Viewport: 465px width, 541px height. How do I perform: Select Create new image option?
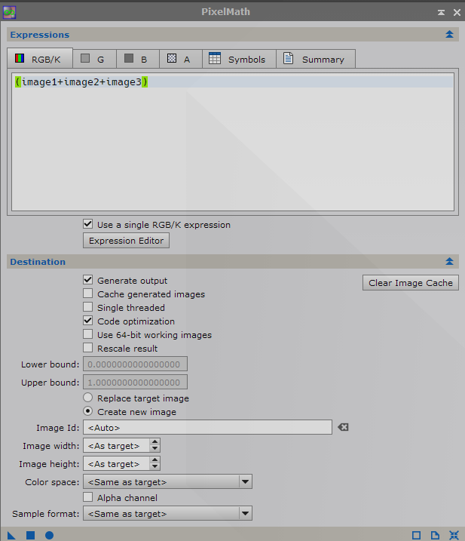point(88,411)
